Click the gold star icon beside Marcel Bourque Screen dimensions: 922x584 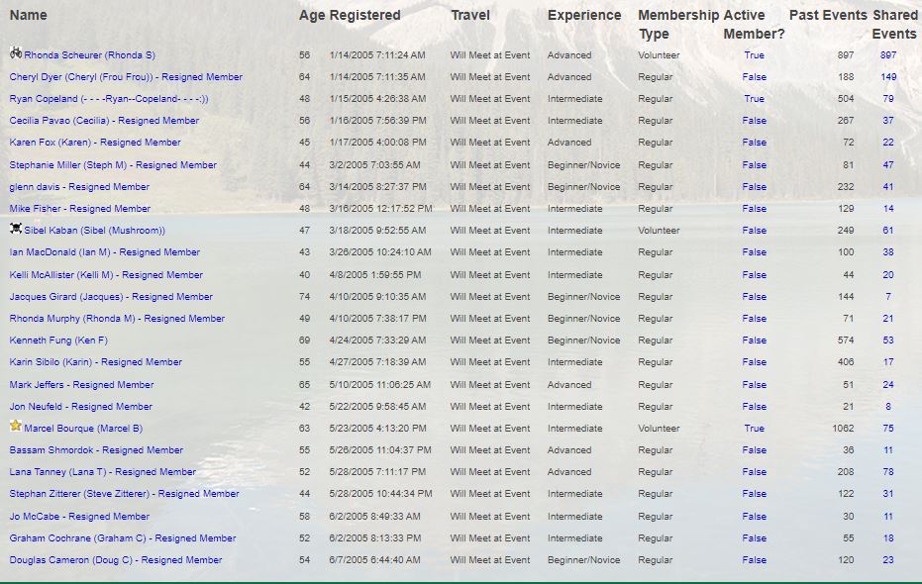tap(16, 426)
